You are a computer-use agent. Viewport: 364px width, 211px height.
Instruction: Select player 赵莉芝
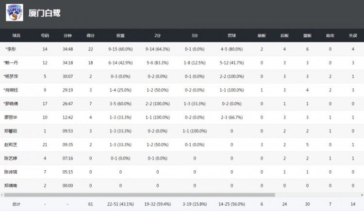point(11,144)
